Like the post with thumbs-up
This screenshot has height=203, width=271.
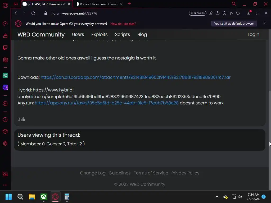[x=24, y=119]
